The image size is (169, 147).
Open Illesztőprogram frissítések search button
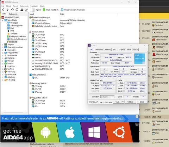[x=73, y=10]
